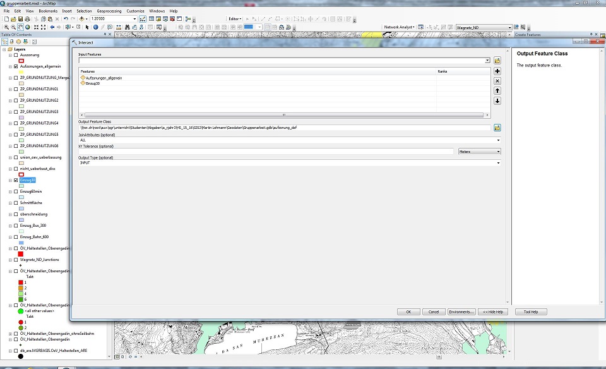Image resolution: width=606 pixels, height=369 pixels.
Task: Expand the Output Type dropdown
Action: click(498, 163)
